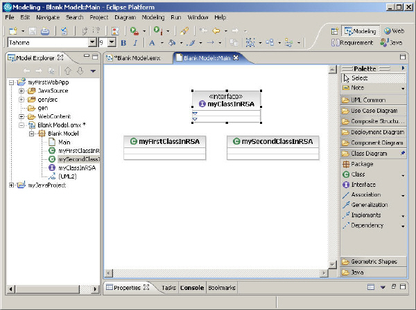
Task: Select the Interface tool in palette
Action: [x=359, y=185]
